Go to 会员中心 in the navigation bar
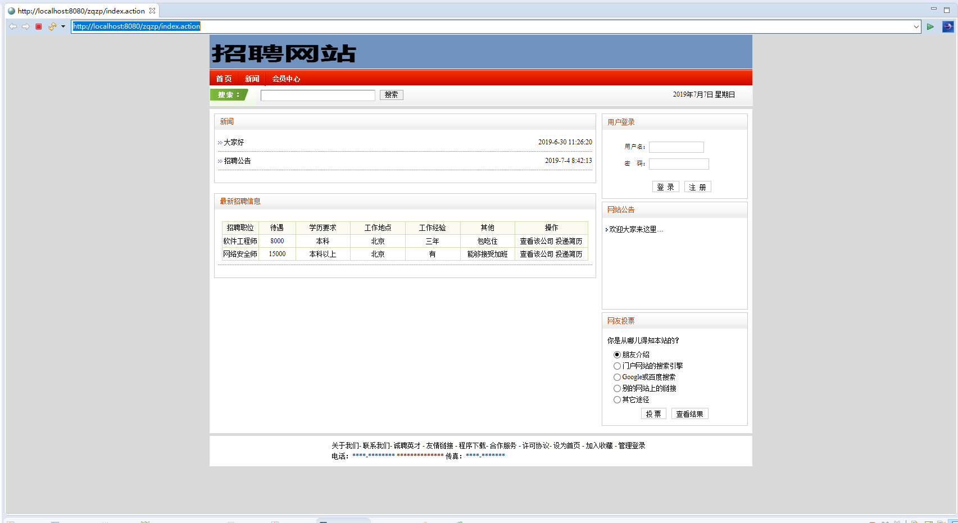 286,78
